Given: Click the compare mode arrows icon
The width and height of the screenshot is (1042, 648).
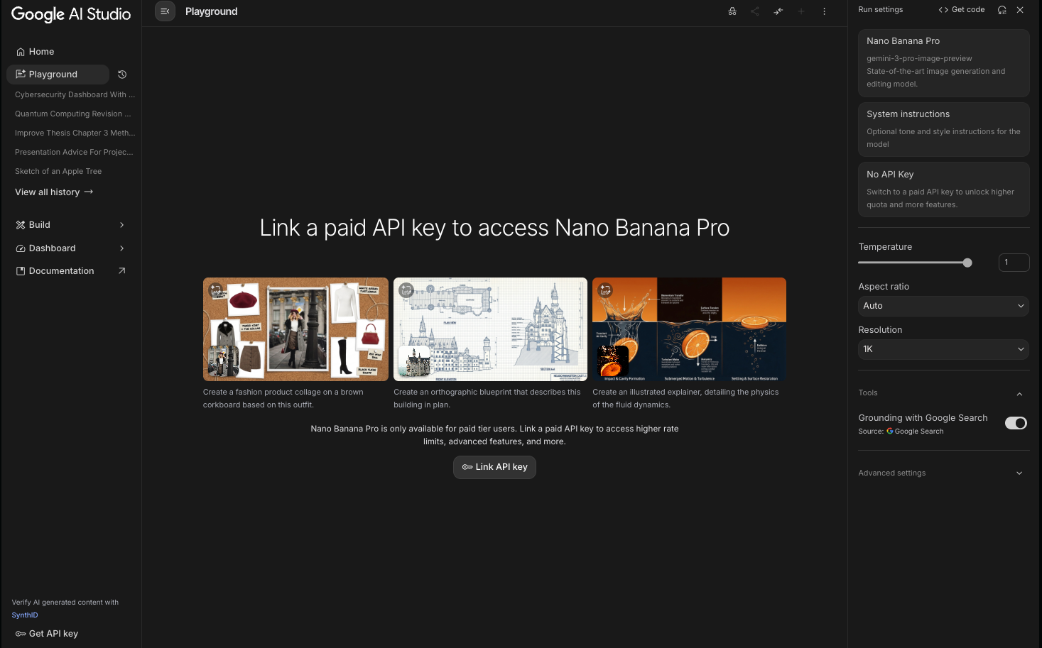Looking at the screenshot, I should [x=778, y=11].
